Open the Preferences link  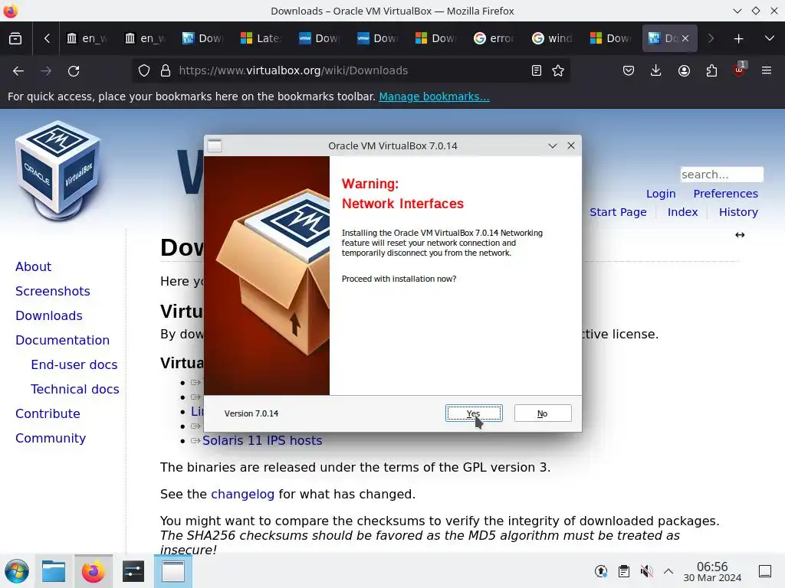(x=725, y=194)
